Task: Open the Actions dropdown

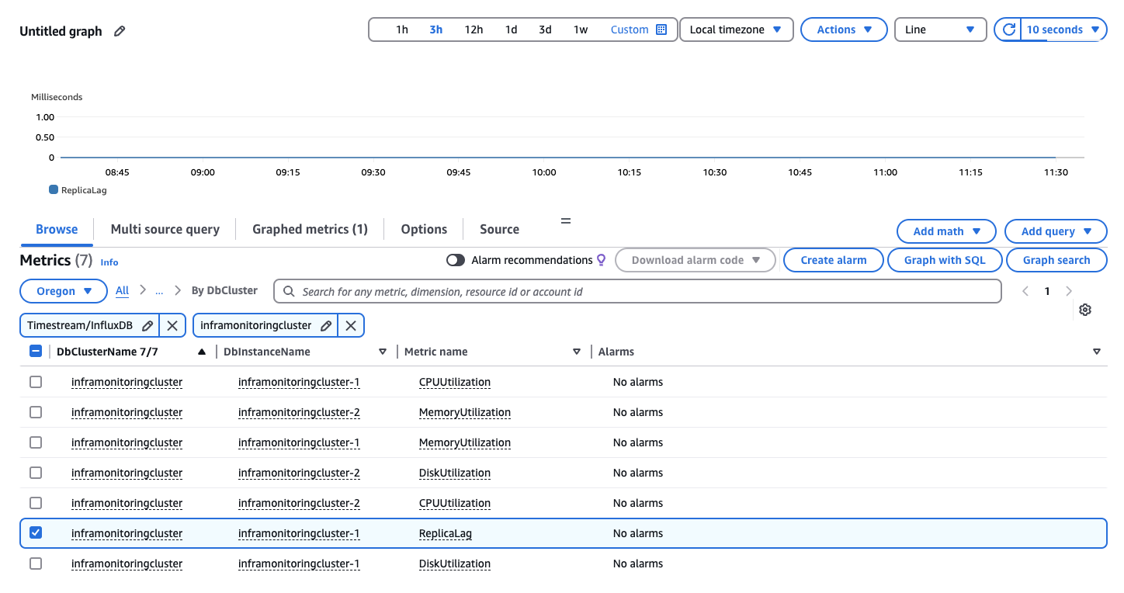Action: pyautogui.click(x=844, y=29)
